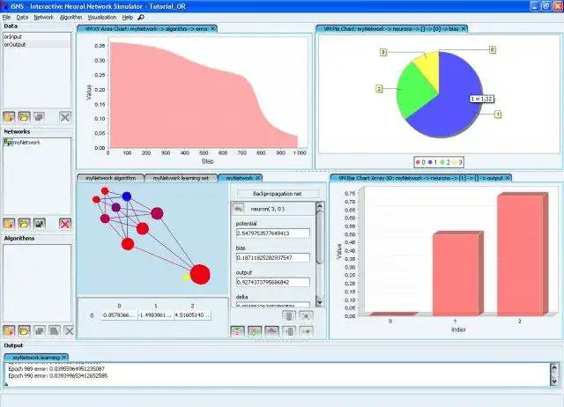Switch to the myNetwork.algorithm tab

111,178
